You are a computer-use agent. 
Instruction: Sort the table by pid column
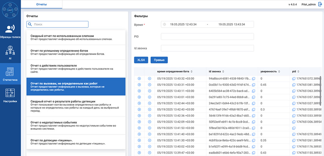tap(298, 71)
